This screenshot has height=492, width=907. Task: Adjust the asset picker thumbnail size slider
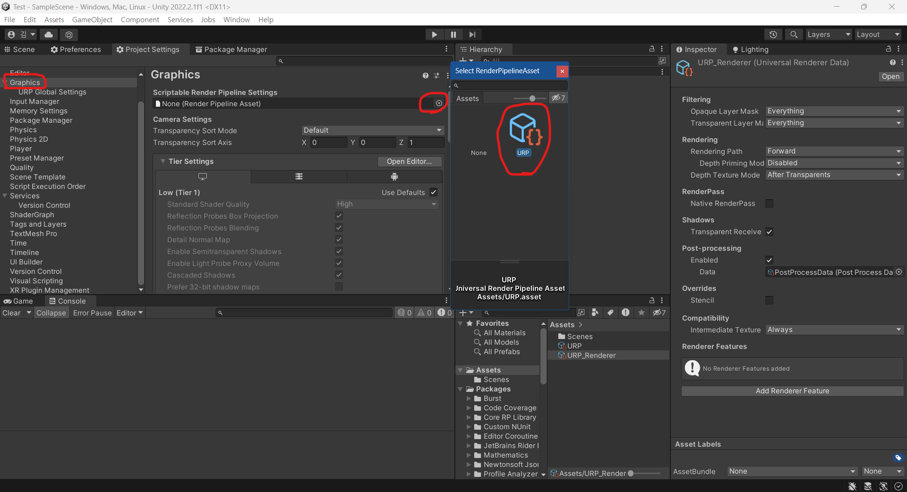point(532,98)
